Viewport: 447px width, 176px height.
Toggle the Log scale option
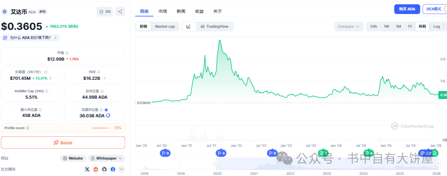[x=437, y=26]
